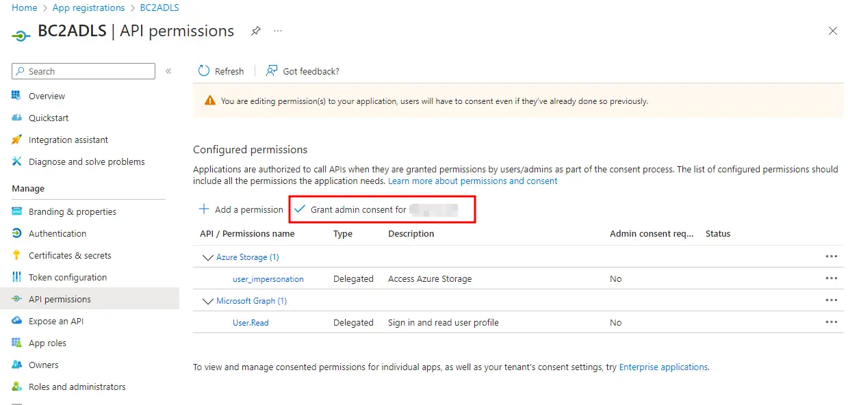The image size is (848, 405).
Task: Click the Search box in sidebar
Action: point(83,71)
